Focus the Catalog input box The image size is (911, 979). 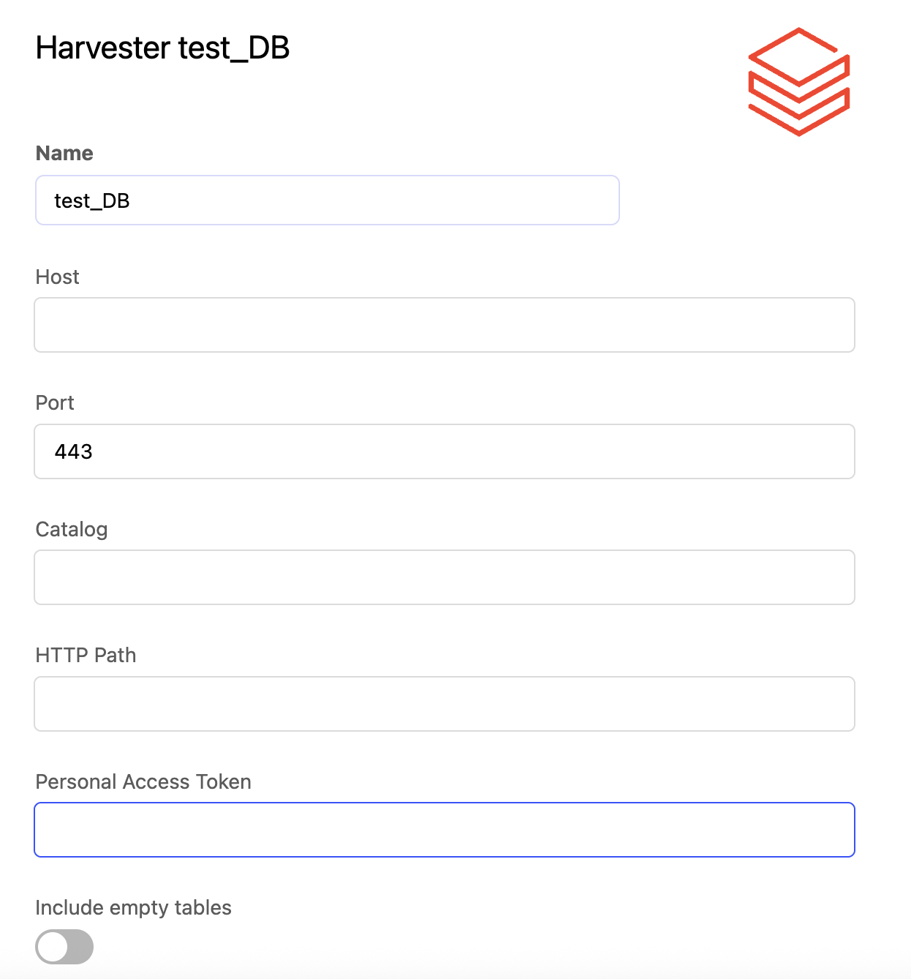point(445,577)
